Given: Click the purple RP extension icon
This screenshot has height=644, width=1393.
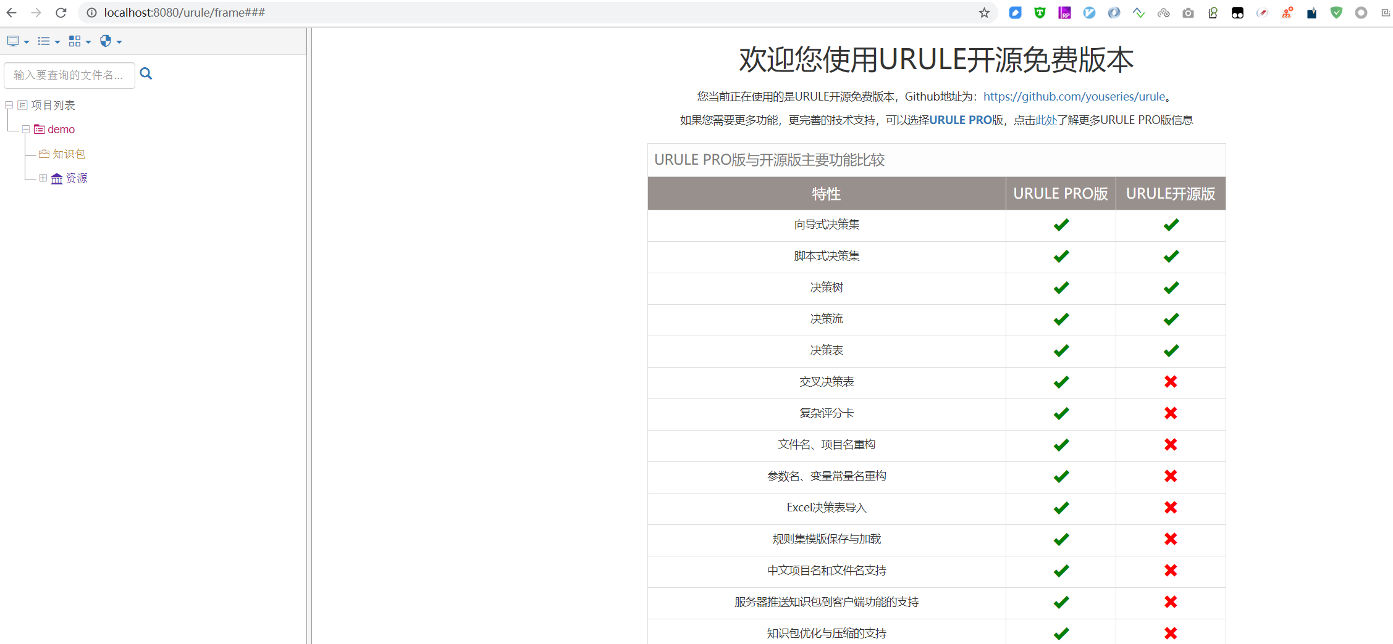Looking at the screenshot, I should (1064, 12).
